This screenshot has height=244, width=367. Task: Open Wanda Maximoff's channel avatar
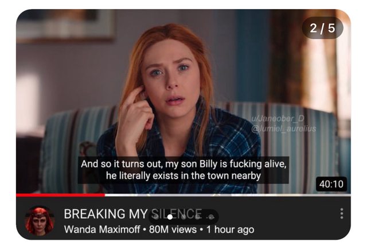[x=40, y=221]
